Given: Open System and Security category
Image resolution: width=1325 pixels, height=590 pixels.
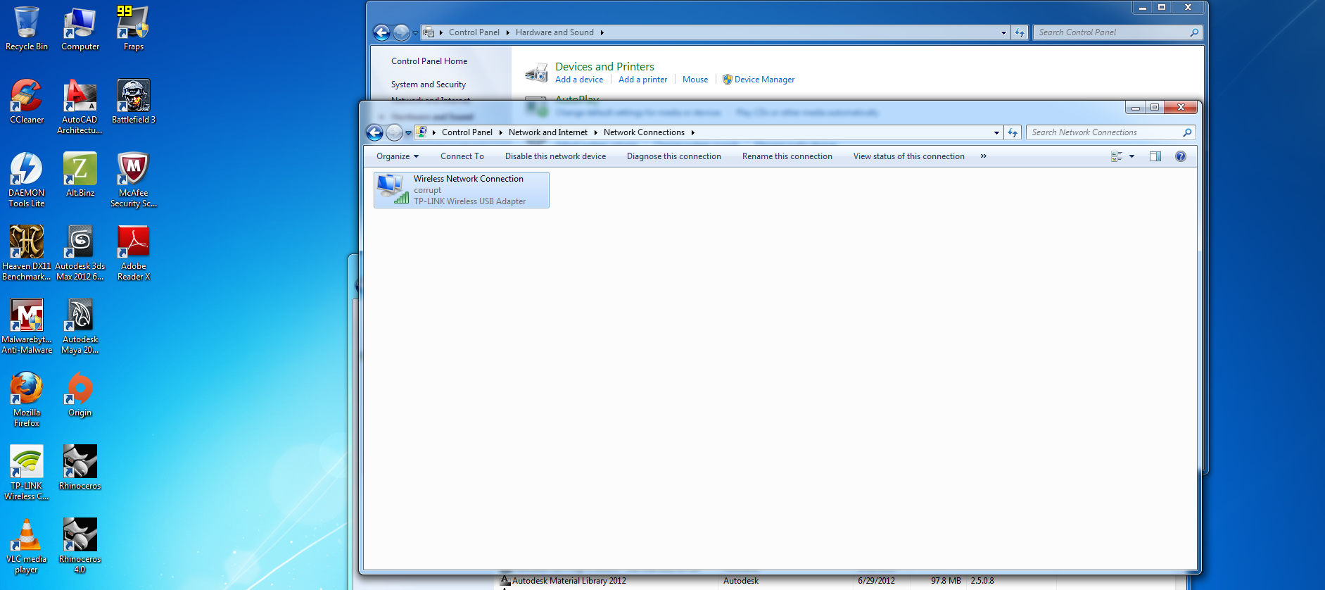Looking at the screenshot, I should (429, 84).
